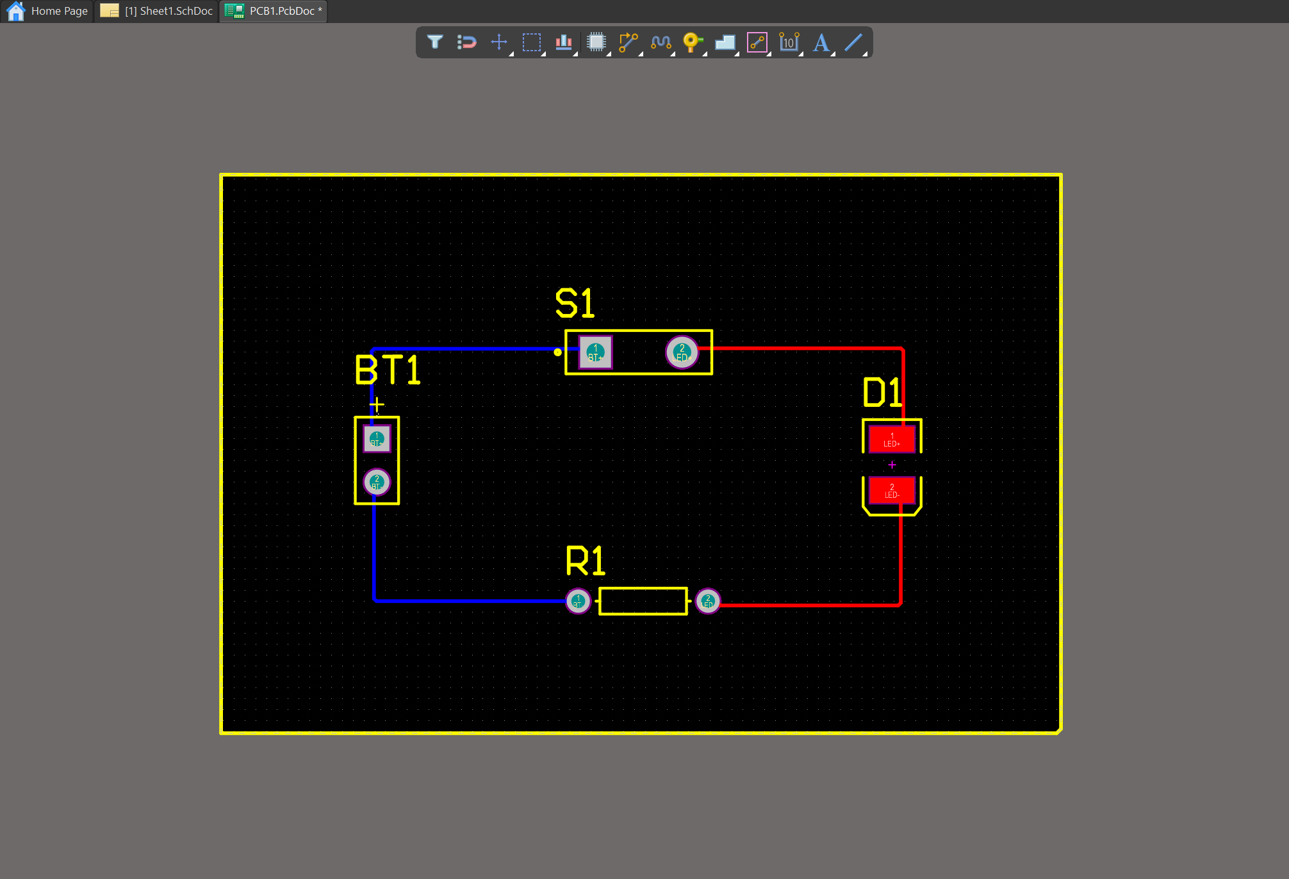Select the place text string tool
1289x879 pixels.
tap(821, 42)
